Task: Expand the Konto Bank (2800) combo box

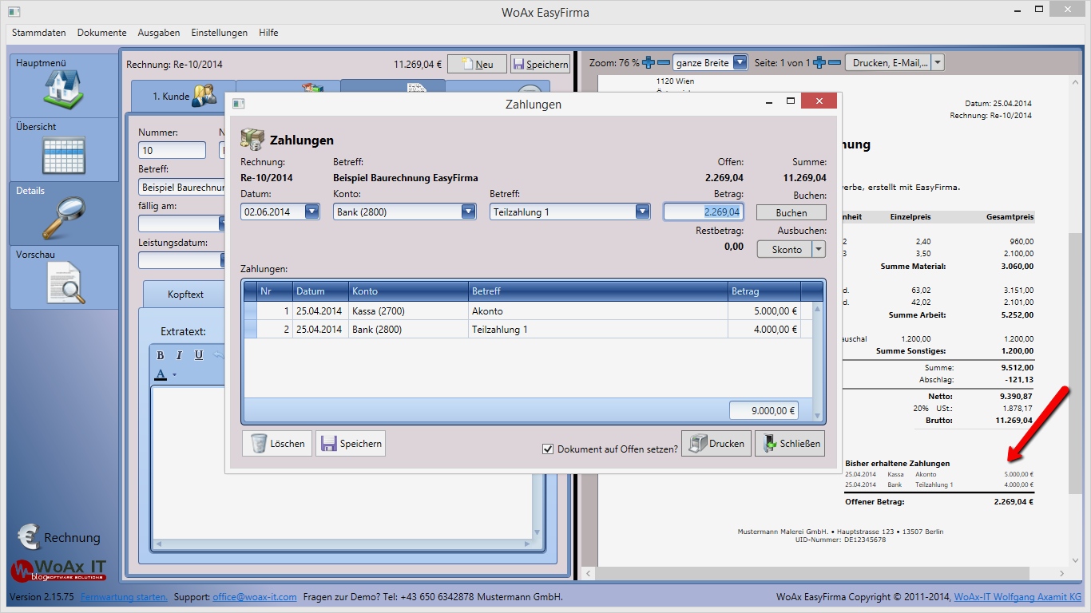Action: pos(469,212)
